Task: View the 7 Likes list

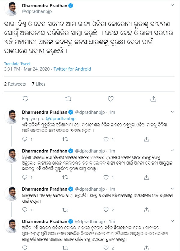Action: pos(39,84)
